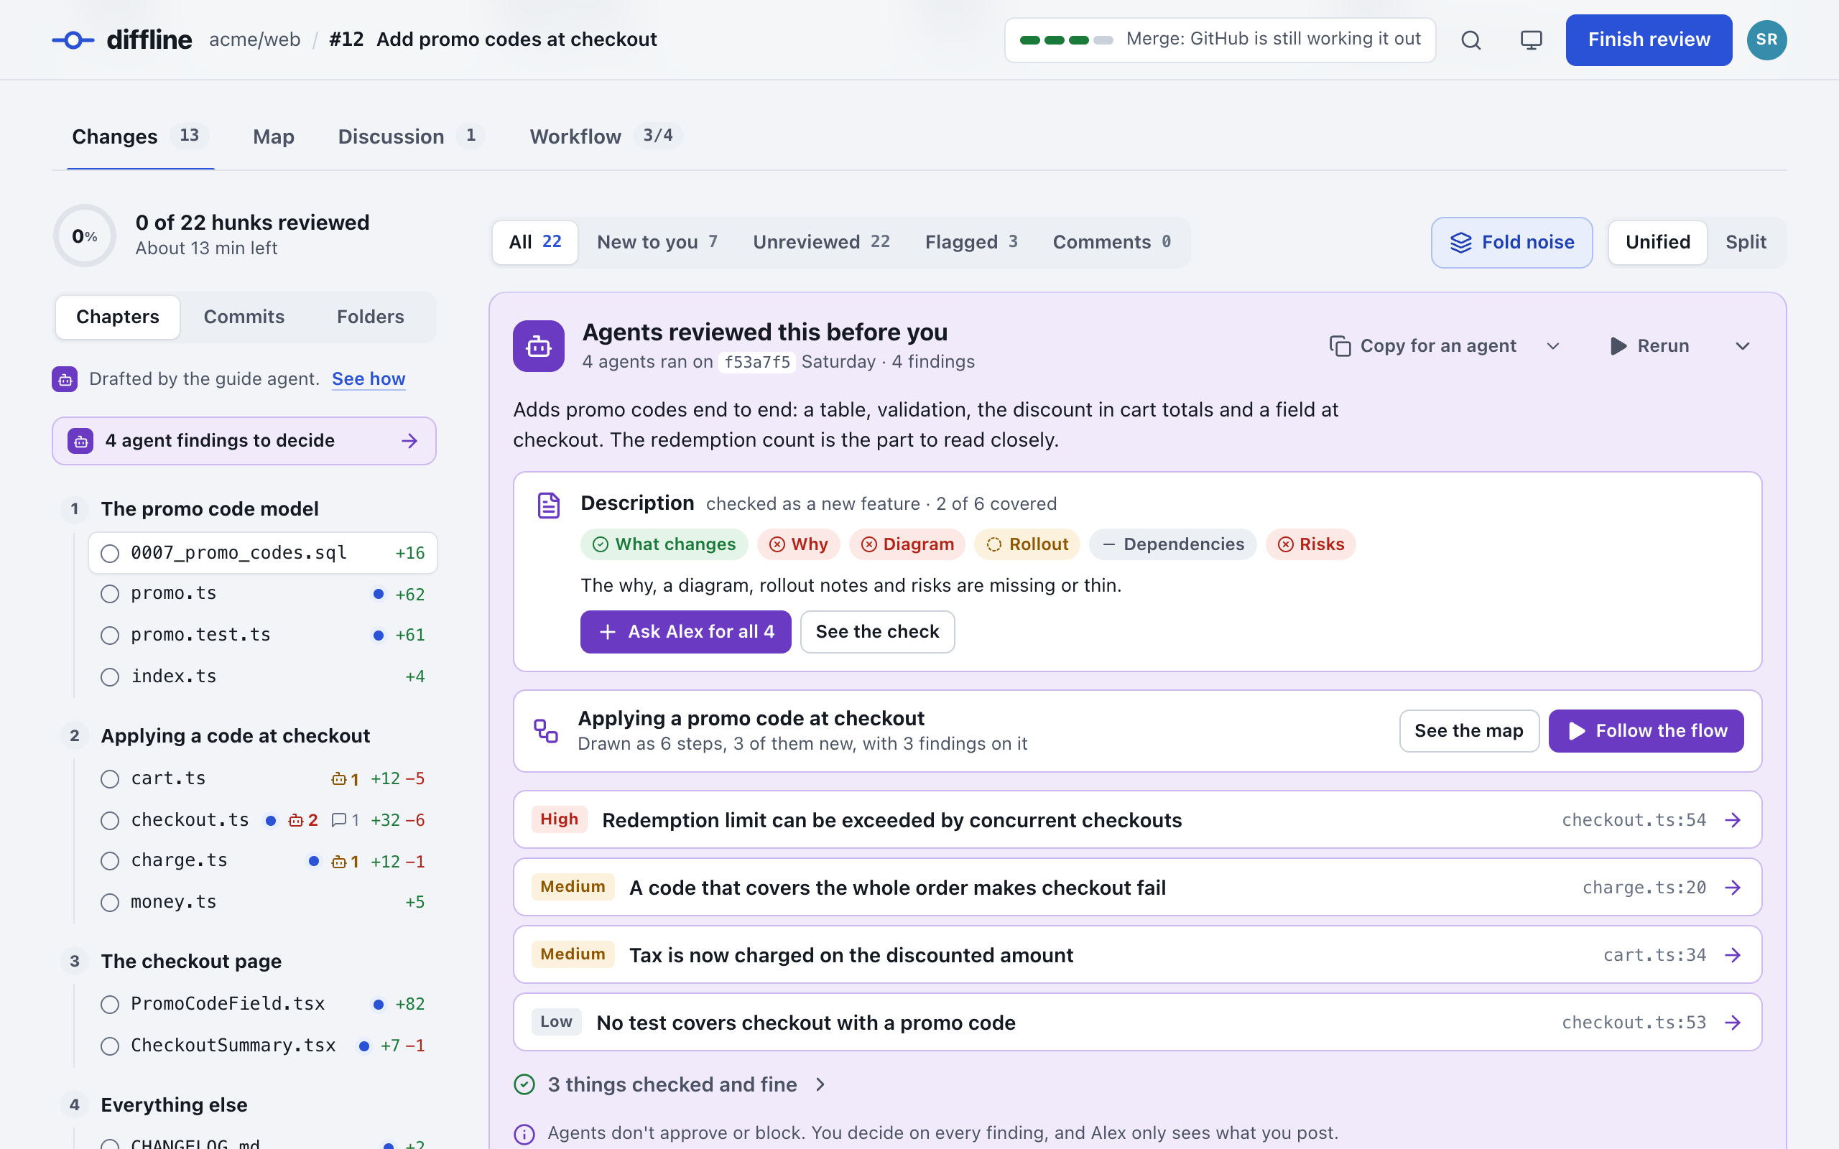Click Ask Alex for all 4
1839x1149 pixels.
pos(685,631)
